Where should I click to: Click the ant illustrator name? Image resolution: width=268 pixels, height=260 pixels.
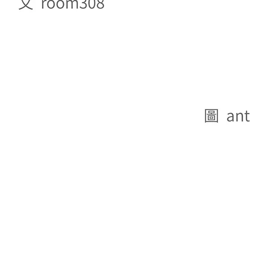[x=238, y=116]
